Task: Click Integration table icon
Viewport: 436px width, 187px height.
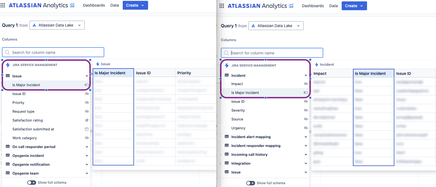Action: pos(227,163)
